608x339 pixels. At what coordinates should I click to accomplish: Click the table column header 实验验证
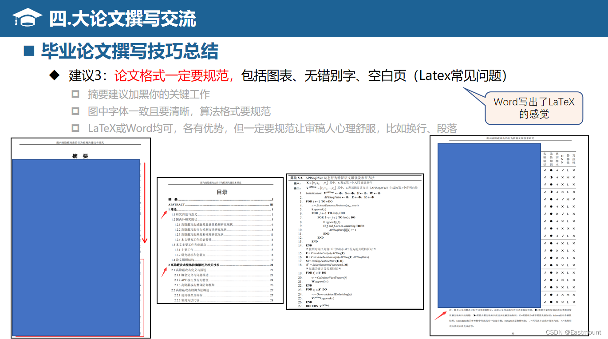click(x=545, y=158)
